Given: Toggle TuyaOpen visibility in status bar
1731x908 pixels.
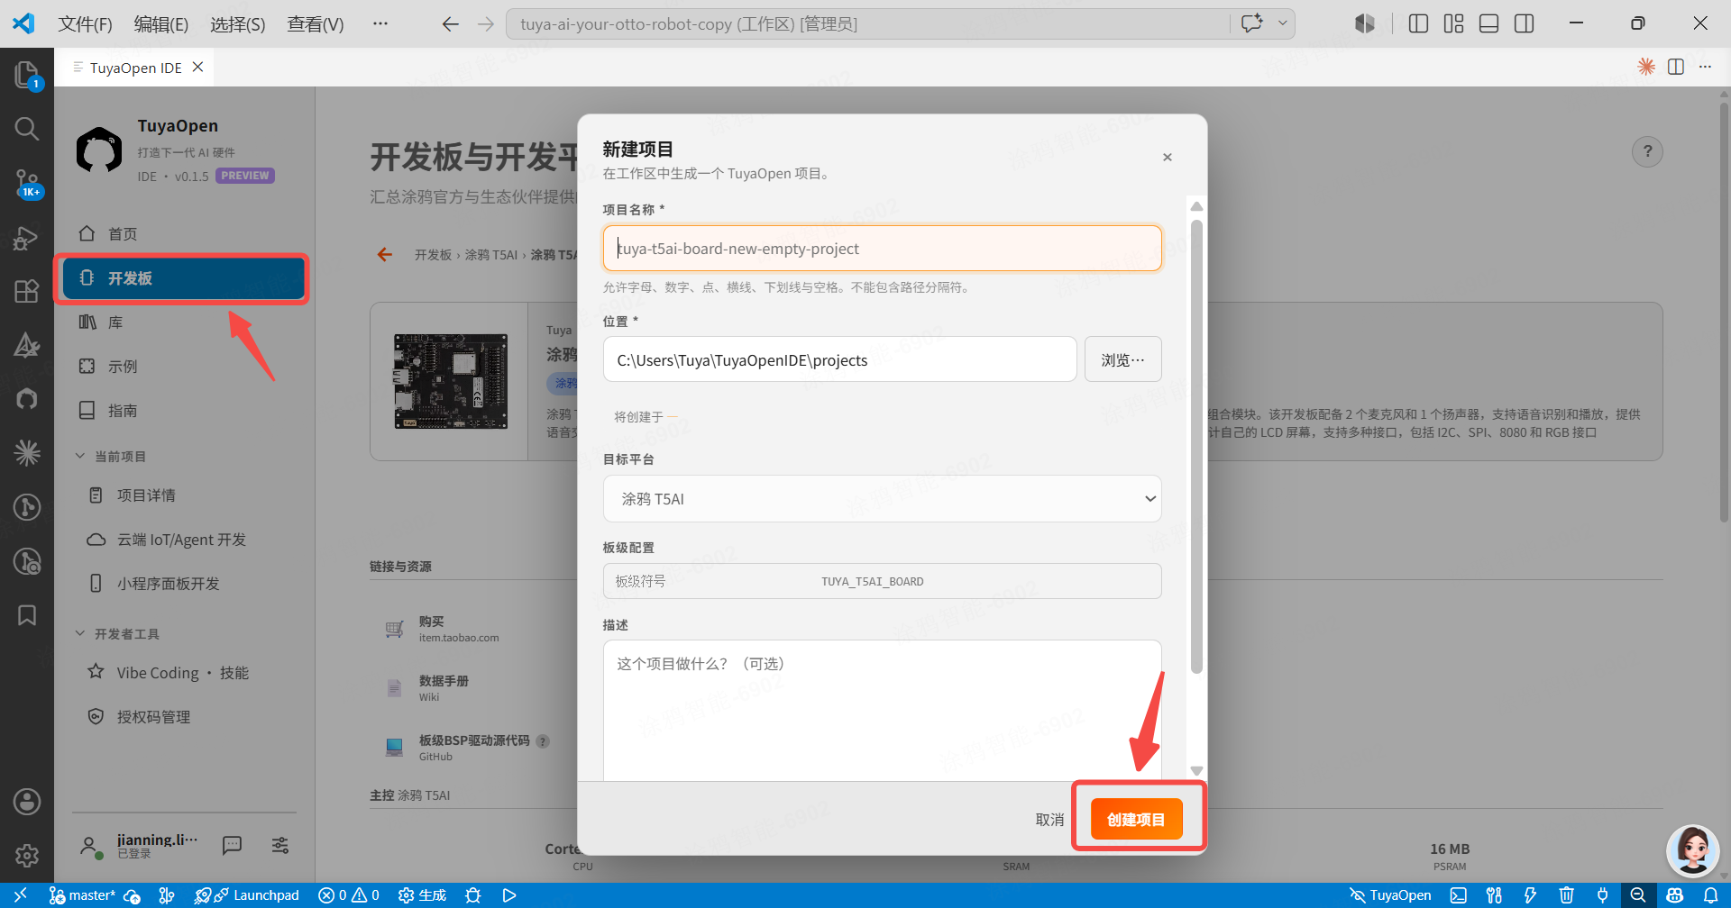Looking at the screenshot, I should (x=1390, y=895).
